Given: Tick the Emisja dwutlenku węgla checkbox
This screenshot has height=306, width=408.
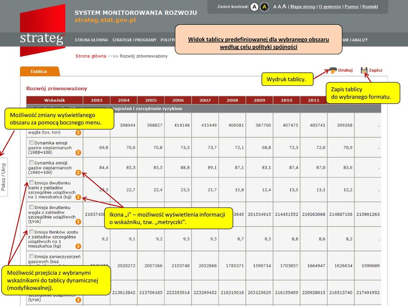Looking at the screenshot, I should point(31,207).
